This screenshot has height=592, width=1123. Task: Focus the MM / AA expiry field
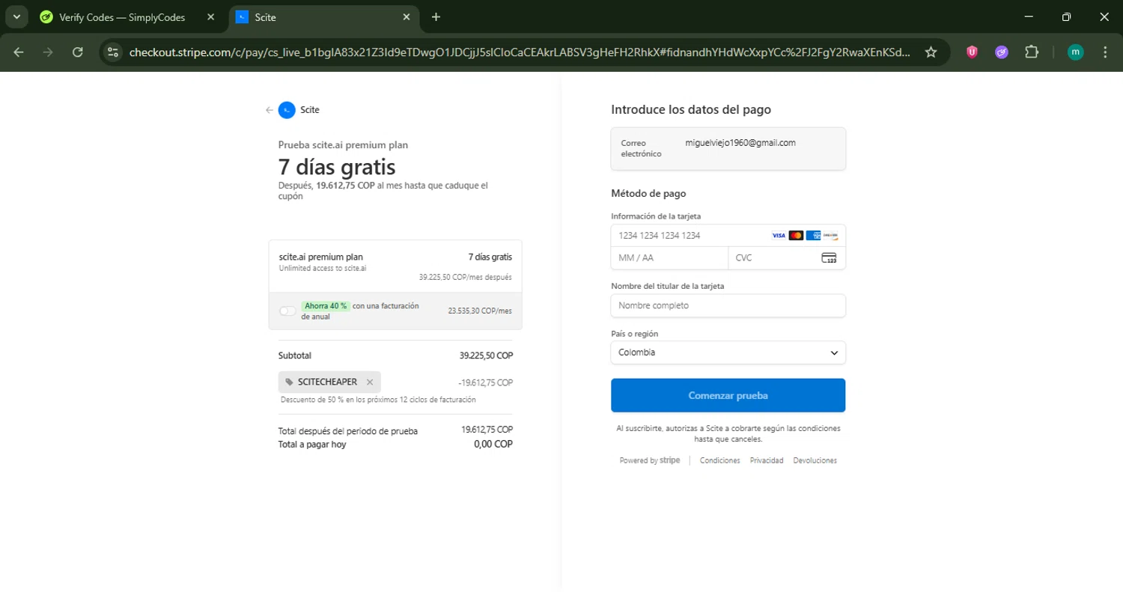(670, 257)
